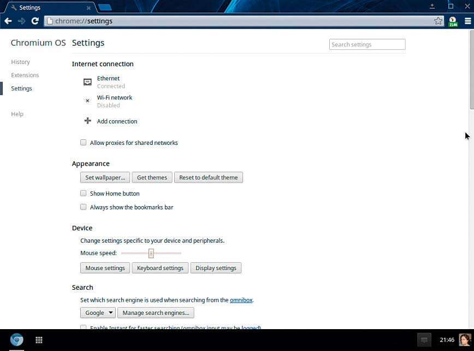
Task: Click the Mouse speed slider handle
Action: coord(151,253)
